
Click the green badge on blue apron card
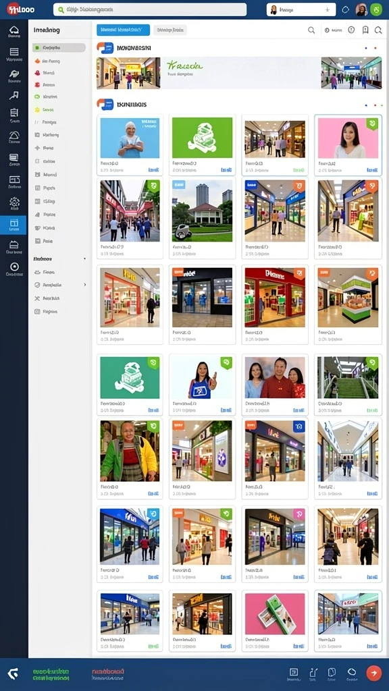click(226, 362)
